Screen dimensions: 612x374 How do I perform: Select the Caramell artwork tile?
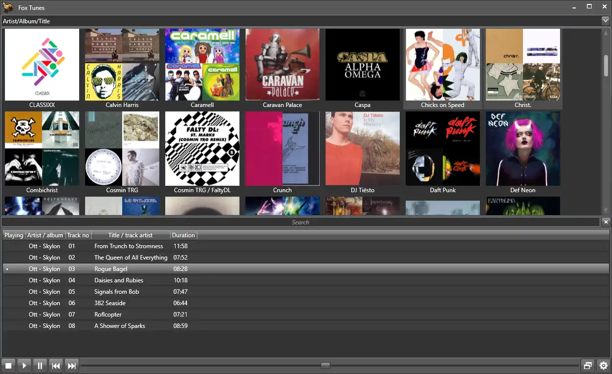coord(202,64)
